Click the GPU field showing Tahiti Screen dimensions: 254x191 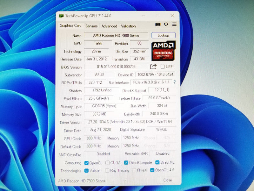(x=98, y=43)
